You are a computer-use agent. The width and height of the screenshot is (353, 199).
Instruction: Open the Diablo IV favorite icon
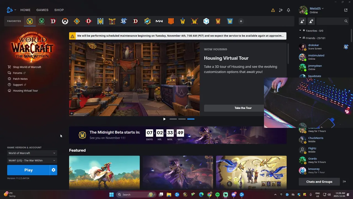[x=53, y=21]
